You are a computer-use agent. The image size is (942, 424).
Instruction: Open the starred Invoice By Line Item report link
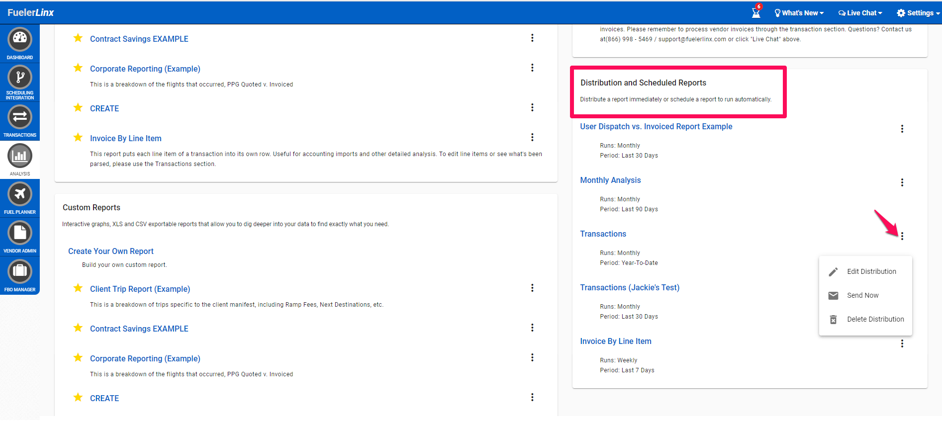coord(126,139)
